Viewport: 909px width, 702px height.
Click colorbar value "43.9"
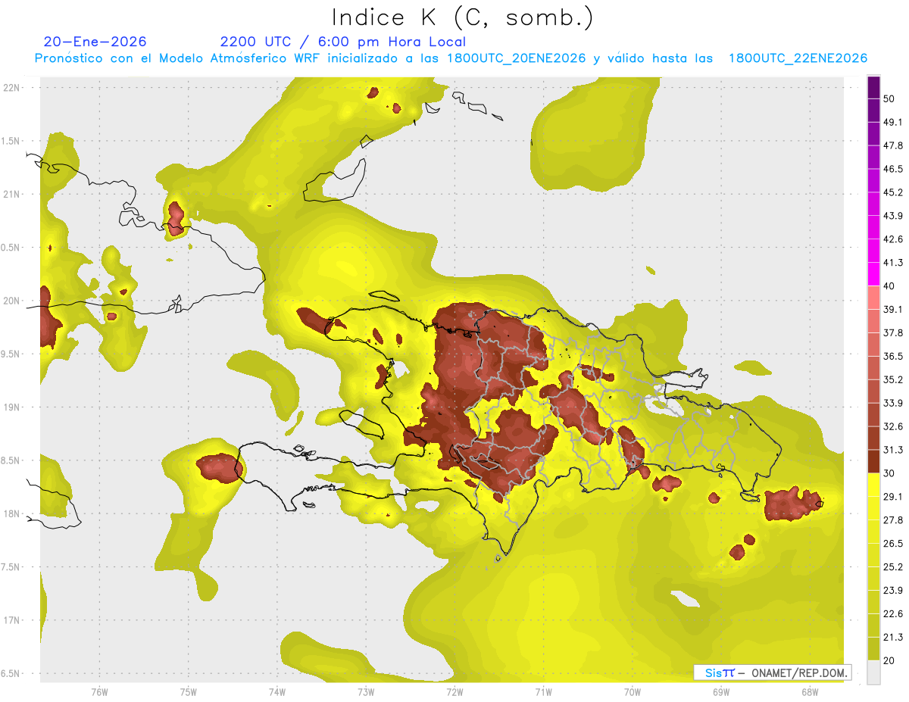point(893,216)
